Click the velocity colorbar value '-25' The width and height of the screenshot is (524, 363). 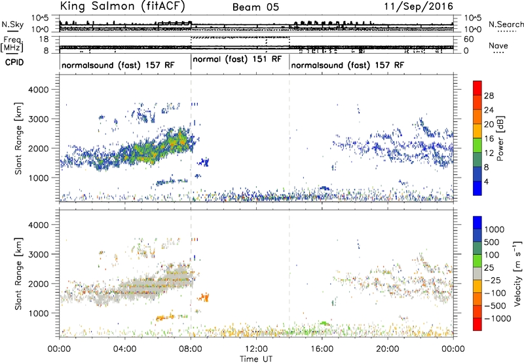point(493,280)
